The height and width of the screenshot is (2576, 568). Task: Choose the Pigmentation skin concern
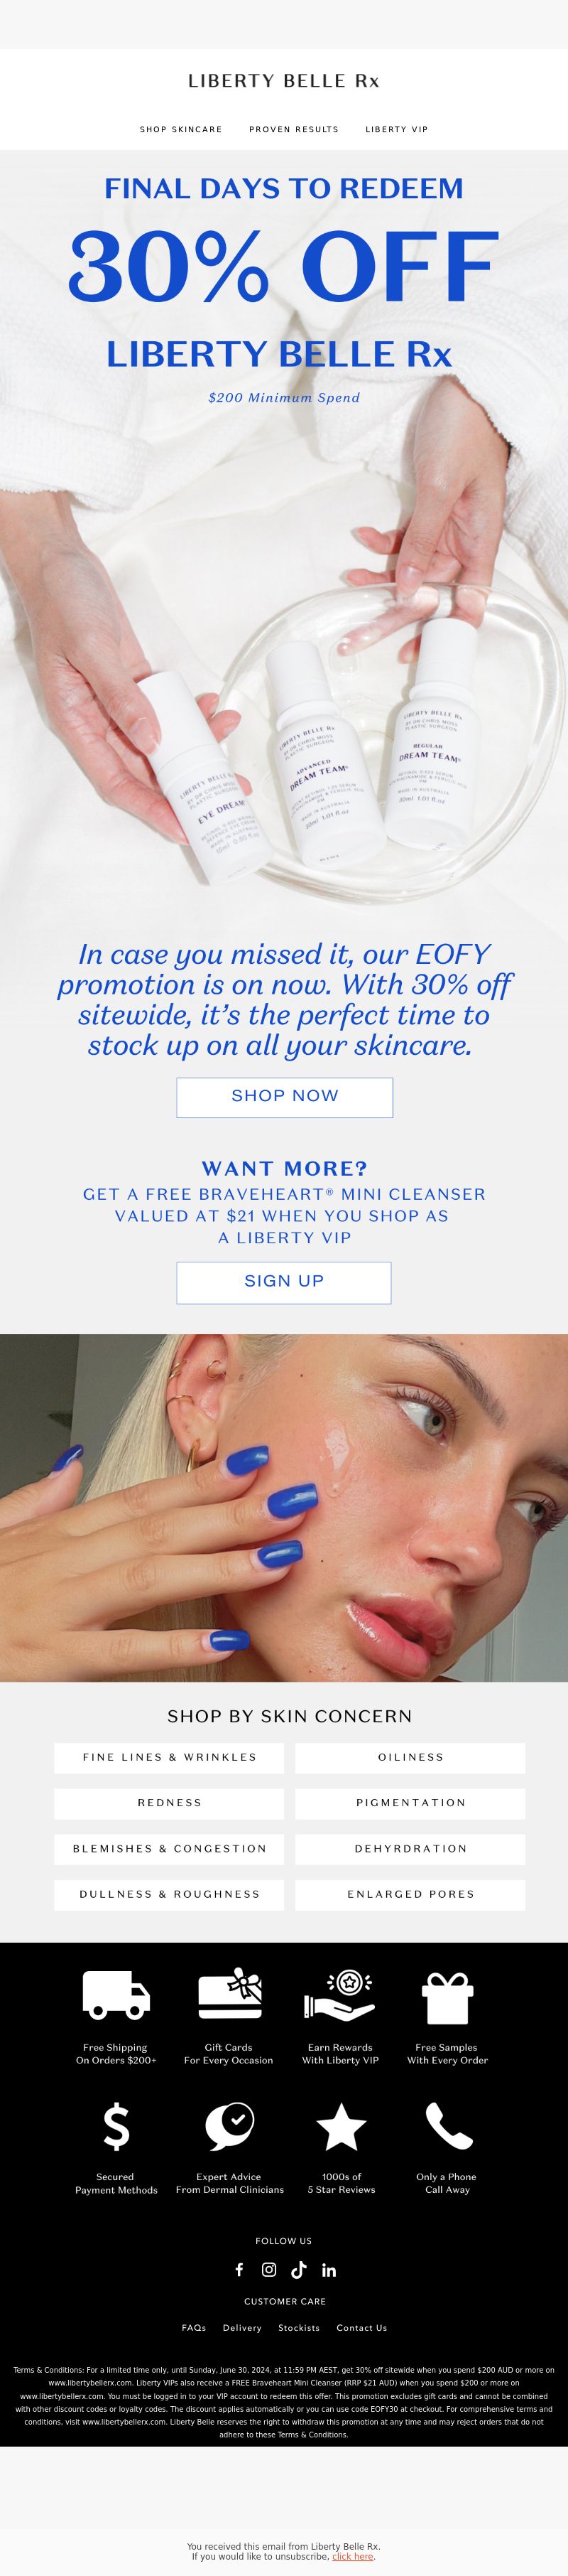(x=410, y=1803)
